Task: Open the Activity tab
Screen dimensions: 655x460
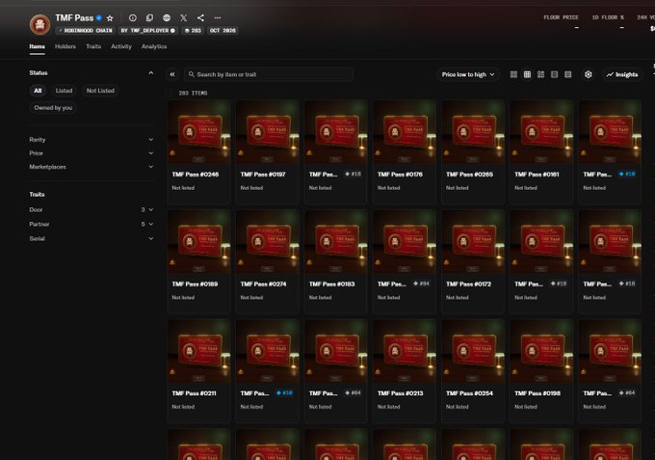Action: tap(121, 46)
